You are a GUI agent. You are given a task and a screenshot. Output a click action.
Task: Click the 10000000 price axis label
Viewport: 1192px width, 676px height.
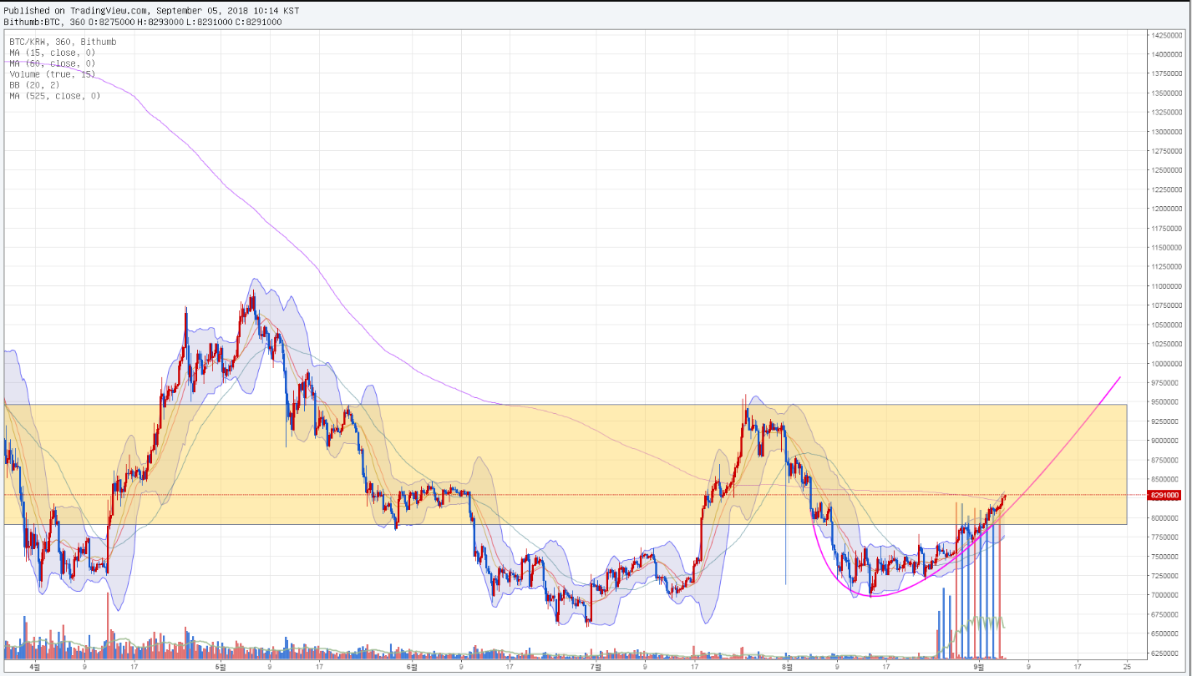(x=1167, y=363)
